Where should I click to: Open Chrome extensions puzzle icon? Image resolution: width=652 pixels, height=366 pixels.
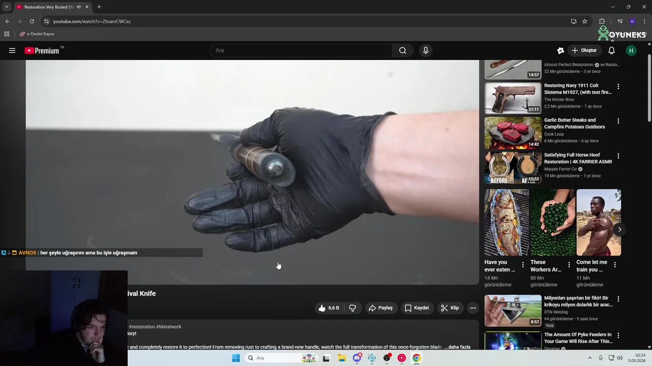602,21
